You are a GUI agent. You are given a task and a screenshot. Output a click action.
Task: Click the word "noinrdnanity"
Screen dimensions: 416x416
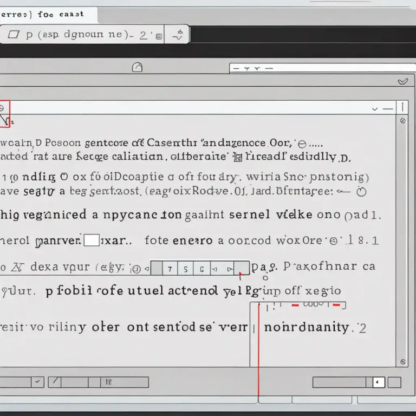click(307, 327)
